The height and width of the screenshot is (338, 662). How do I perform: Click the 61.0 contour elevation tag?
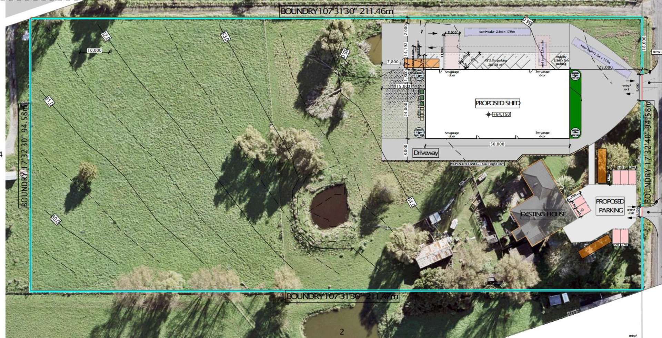tap(49, 102)
